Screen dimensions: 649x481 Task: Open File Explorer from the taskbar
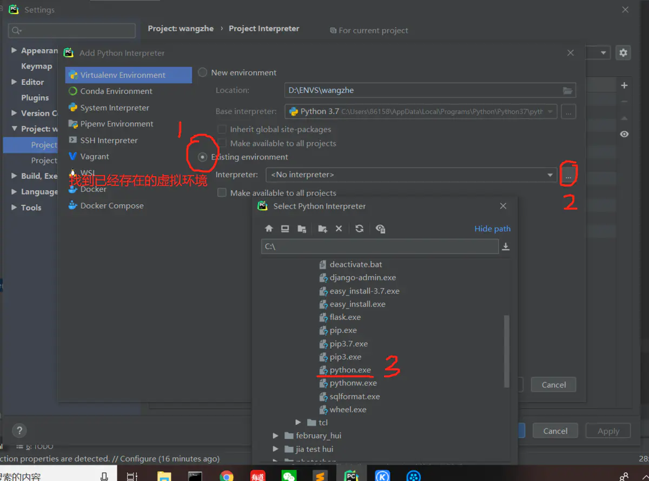tap(164, 476)
